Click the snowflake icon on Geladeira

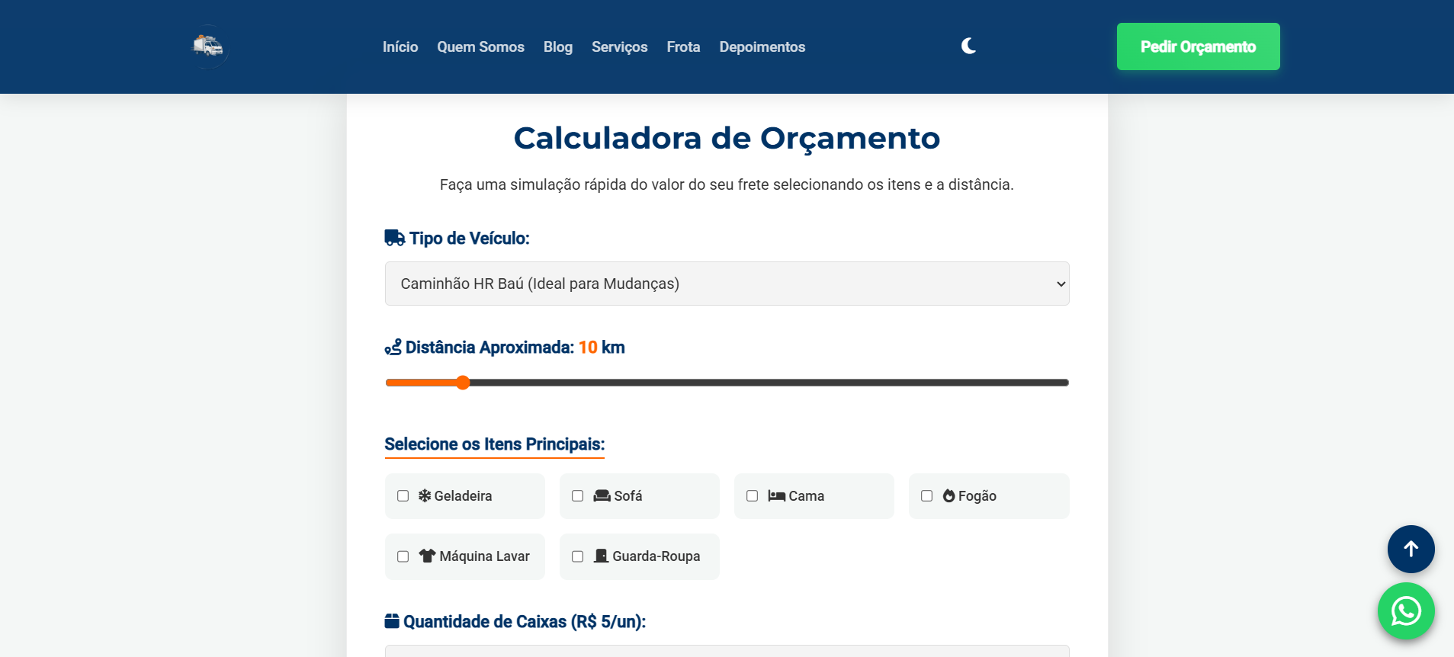[x=425, y=496]
